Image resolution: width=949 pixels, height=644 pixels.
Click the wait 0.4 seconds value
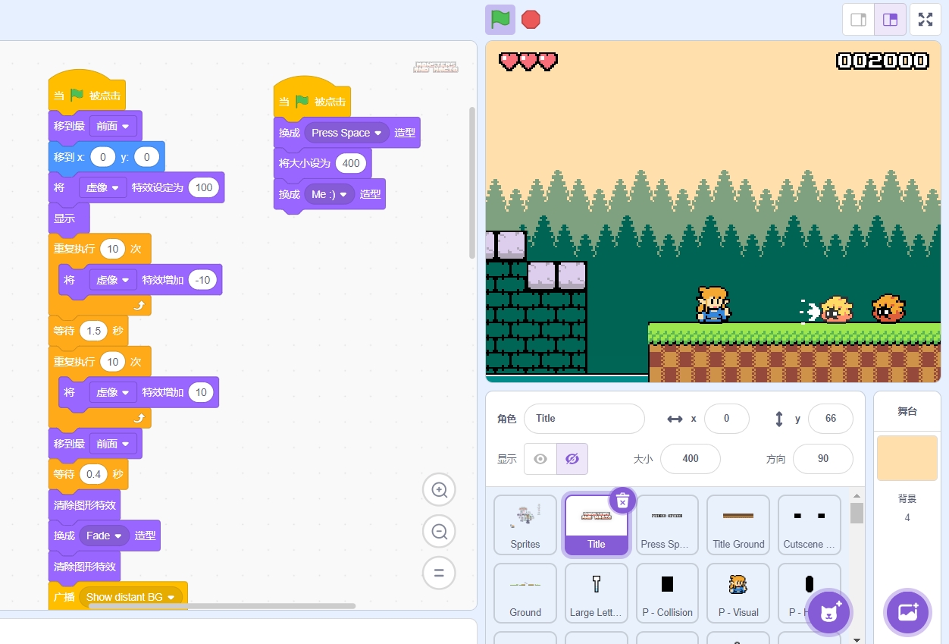coord(94,474)
